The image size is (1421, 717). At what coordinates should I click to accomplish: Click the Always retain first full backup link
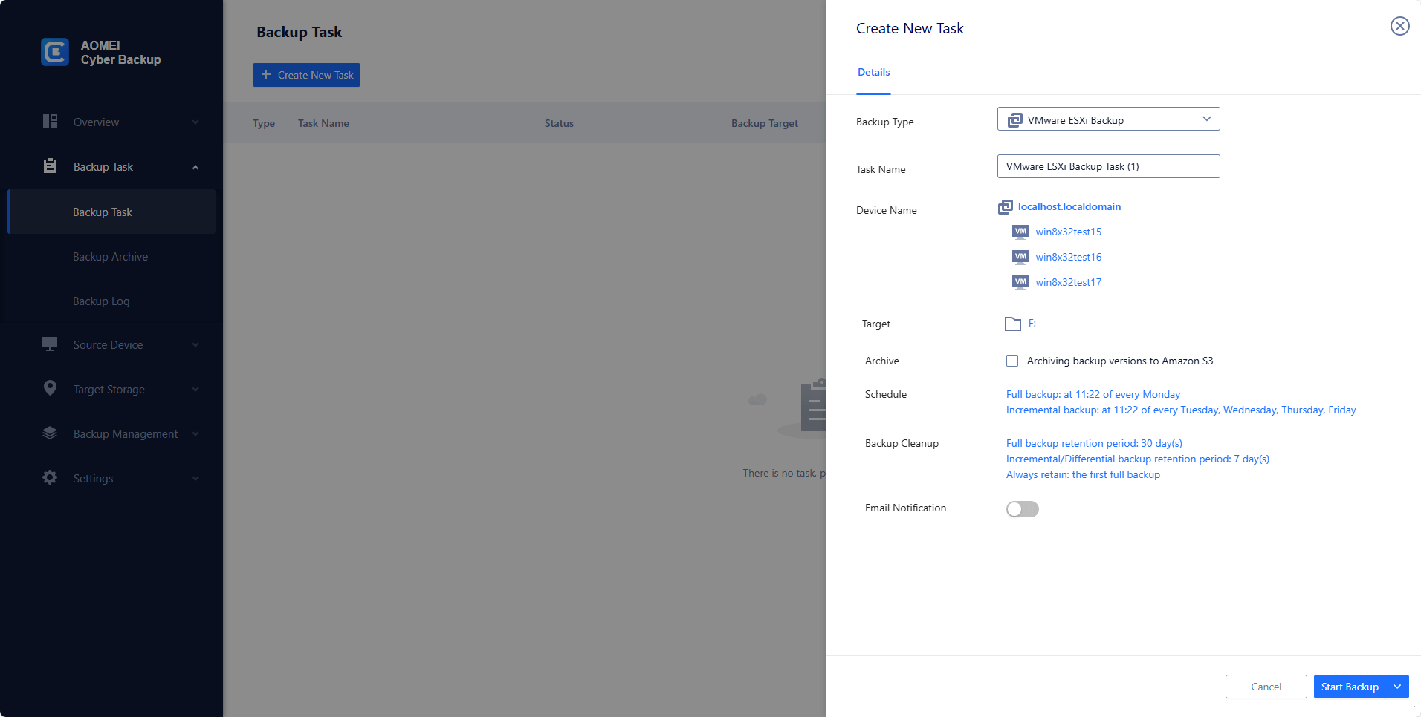point(1083,474)
